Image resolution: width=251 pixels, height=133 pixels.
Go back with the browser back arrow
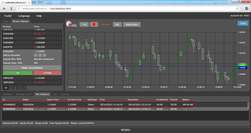(4, 9)
